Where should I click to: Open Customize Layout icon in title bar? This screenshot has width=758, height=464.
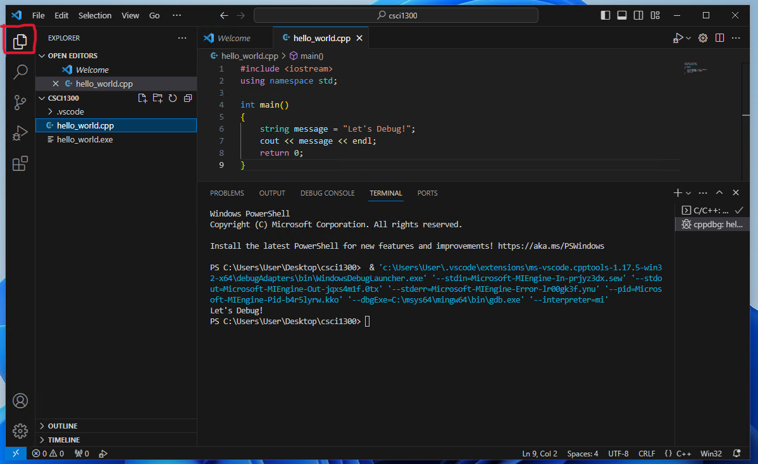pyautogui.click(x=655, y=15)
